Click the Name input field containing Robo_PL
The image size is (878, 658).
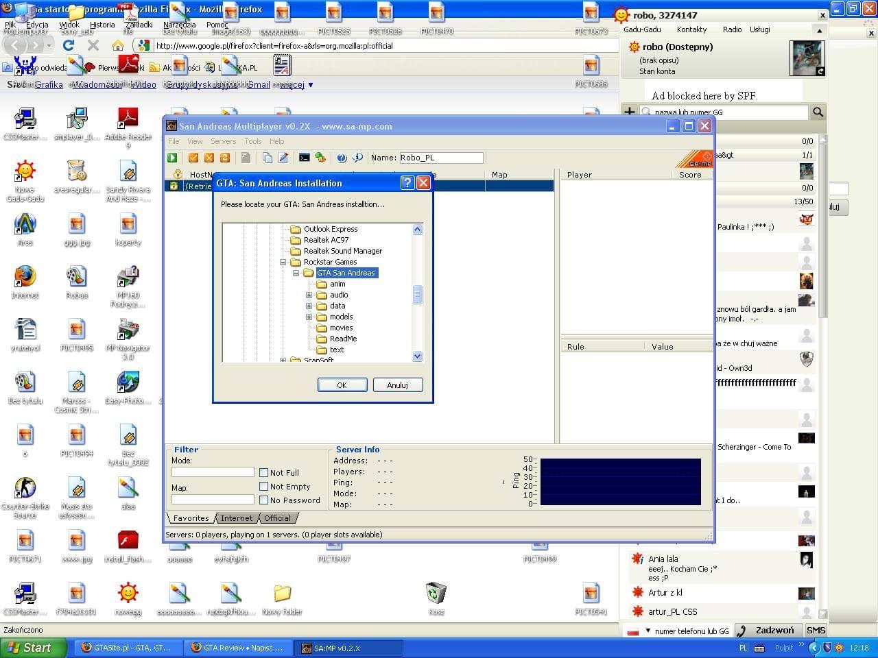[441, 158]
